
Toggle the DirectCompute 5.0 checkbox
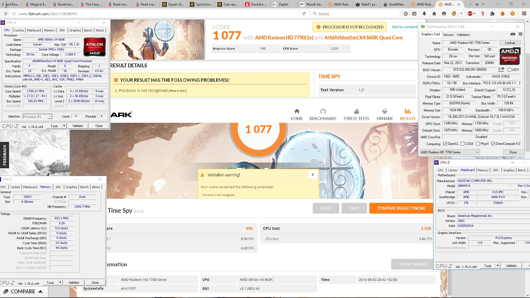[493, 144]
